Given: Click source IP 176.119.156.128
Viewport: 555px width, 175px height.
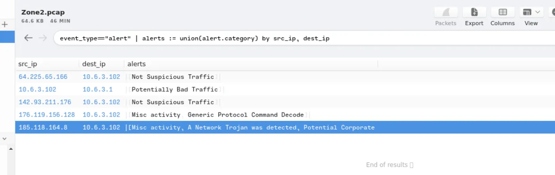Looking at the screenshot, I should tap(46, 115).
